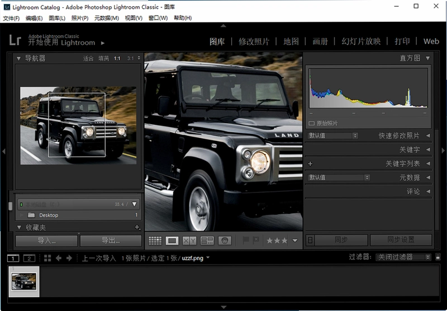Image resolution: width=447 pixels, height=311 pixels.
Task: Switch to the 地图 module
Action: pyautogui.click(x=291, y=41)
